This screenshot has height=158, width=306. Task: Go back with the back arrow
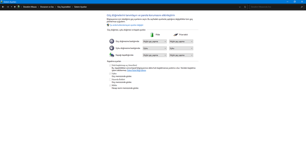point(3,7)
